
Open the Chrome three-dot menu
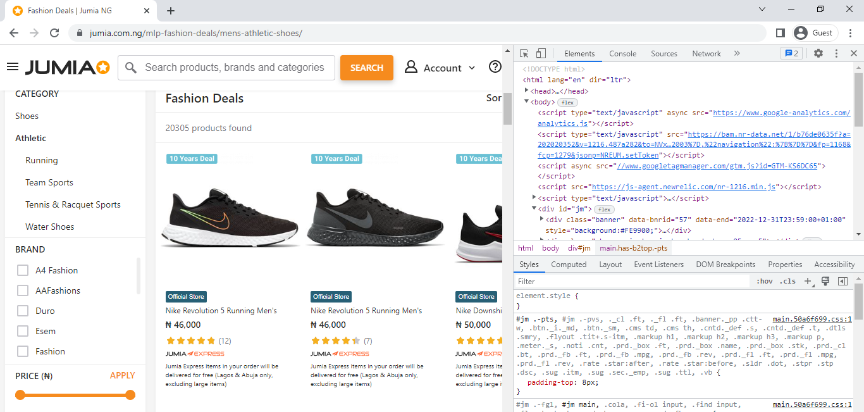pyautogui.click(x=851, y=33)
